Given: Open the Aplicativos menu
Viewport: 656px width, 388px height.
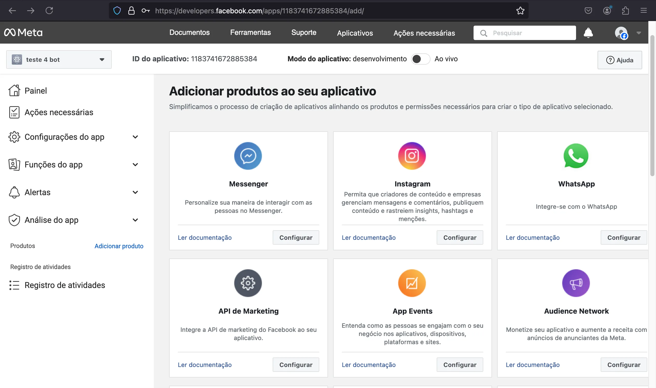Looking at the screenshot, I should [x=355, y=33].
